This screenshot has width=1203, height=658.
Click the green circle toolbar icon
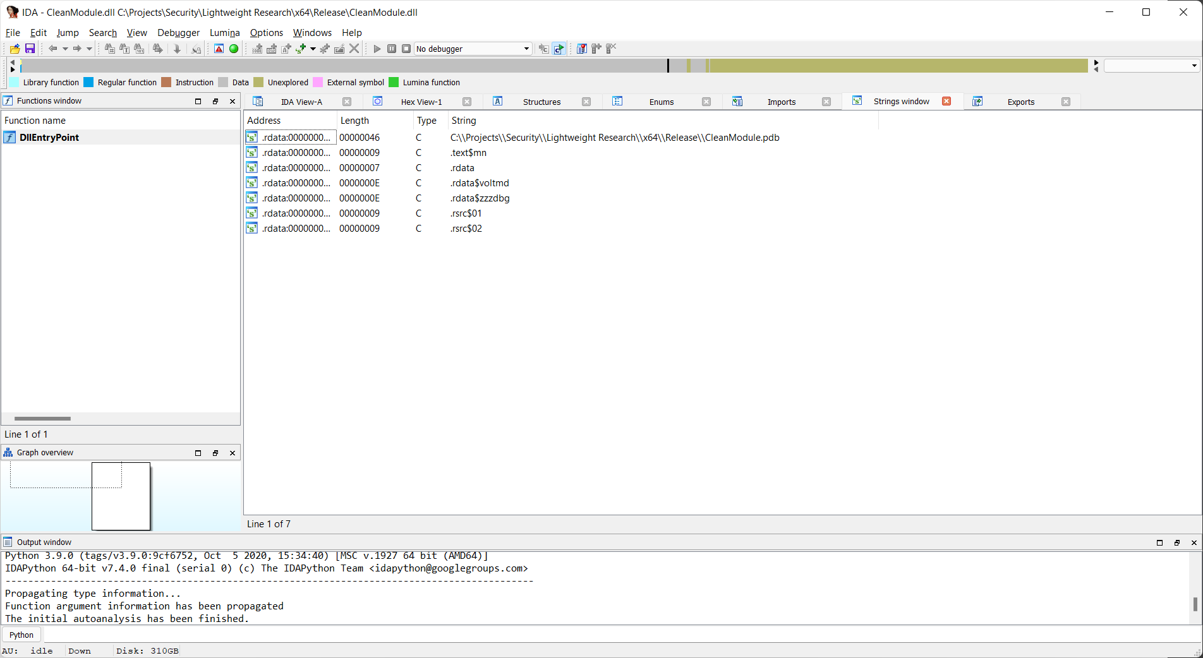coord(234,49)
